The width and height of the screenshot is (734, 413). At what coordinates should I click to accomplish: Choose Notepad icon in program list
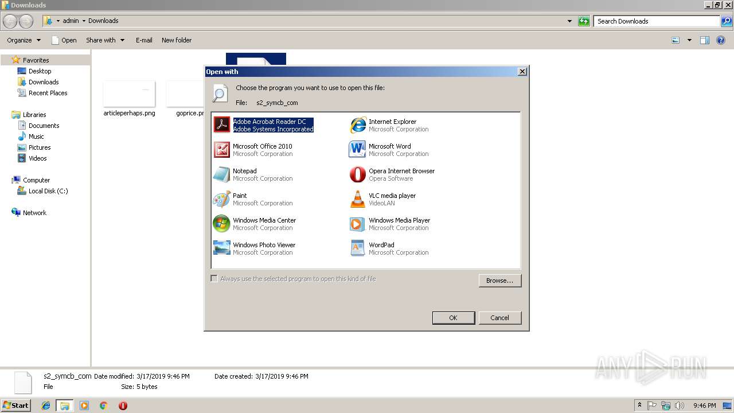point(221,174)
